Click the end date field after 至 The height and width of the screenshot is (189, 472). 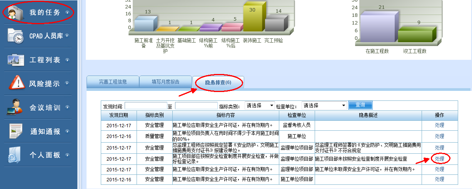coord(196,106)
